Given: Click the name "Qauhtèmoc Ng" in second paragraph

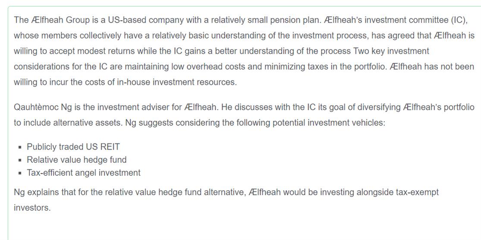Looking at the screenshot, I should (40, 107).
